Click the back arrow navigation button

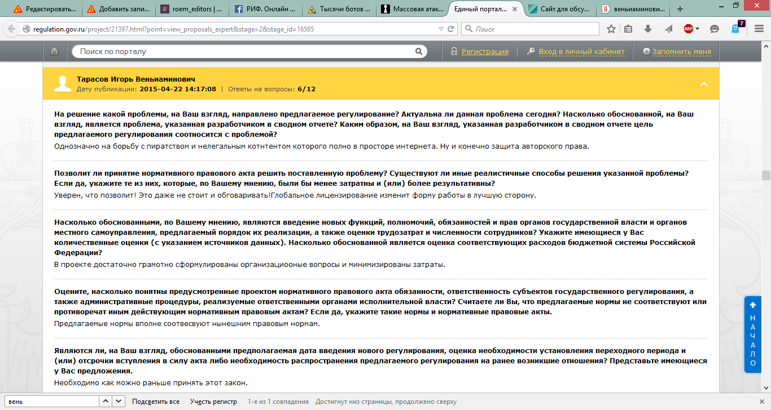(x=11, y=29)
